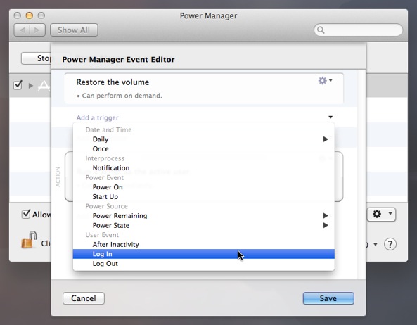Choose the After Inactivity trigger

point(204,244)
